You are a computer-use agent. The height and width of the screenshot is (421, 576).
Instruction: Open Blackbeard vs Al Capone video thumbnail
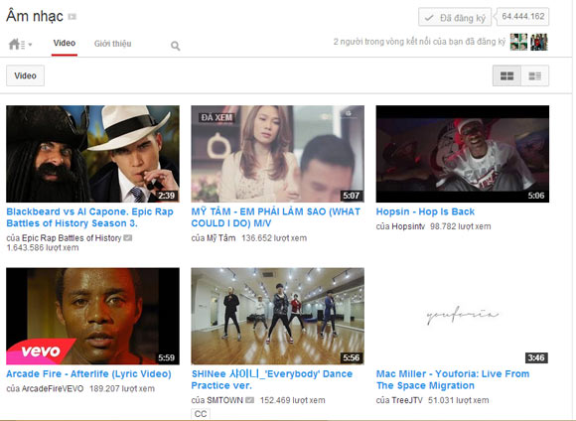(x=93, y=154)
